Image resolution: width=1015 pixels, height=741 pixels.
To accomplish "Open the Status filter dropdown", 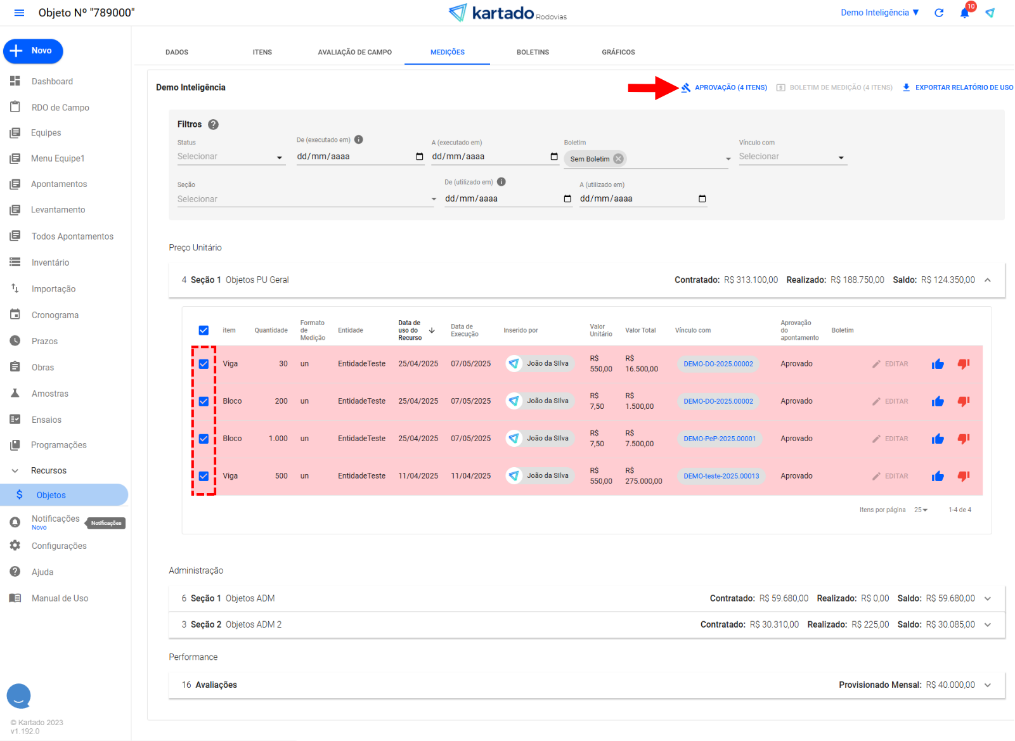I will (x=231, y=157).
